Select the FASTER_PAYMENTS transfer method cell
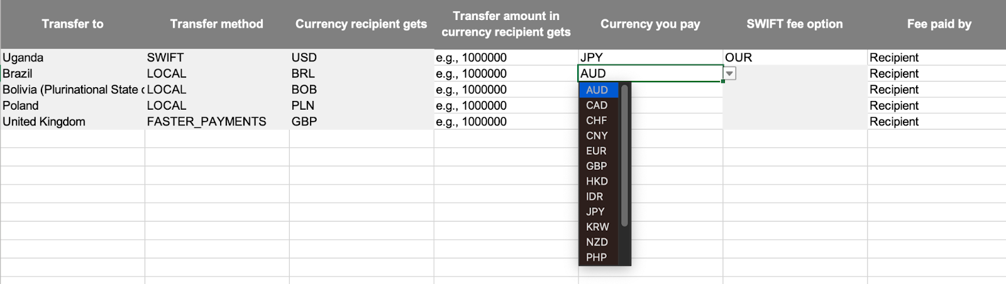1006x284 pixels. 217,122
